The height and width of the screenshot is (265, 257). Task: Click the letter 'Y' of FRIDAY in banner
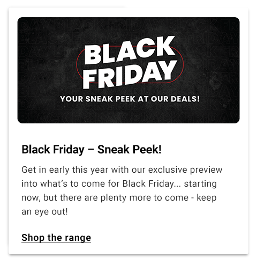point(167,71)
